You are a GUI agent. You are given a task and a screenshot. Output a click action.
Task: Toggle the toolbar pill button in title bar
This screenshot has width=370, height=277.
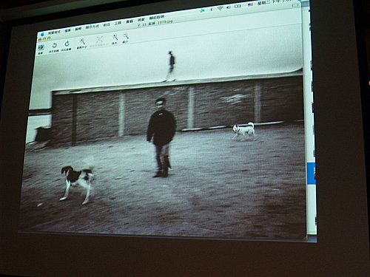[295, 5]
